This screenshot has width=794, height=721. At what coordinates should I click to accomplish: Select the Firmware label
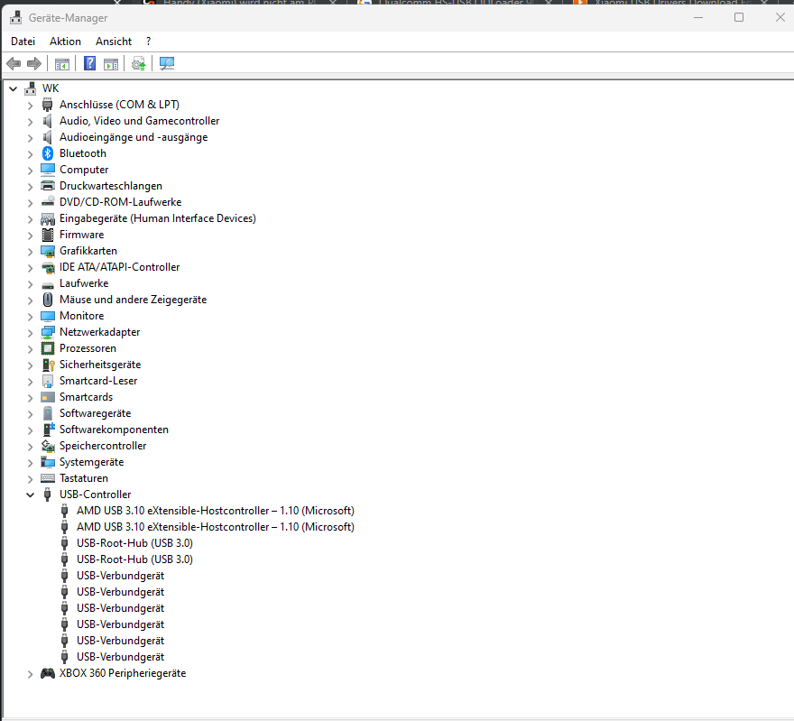coord(81,235)
